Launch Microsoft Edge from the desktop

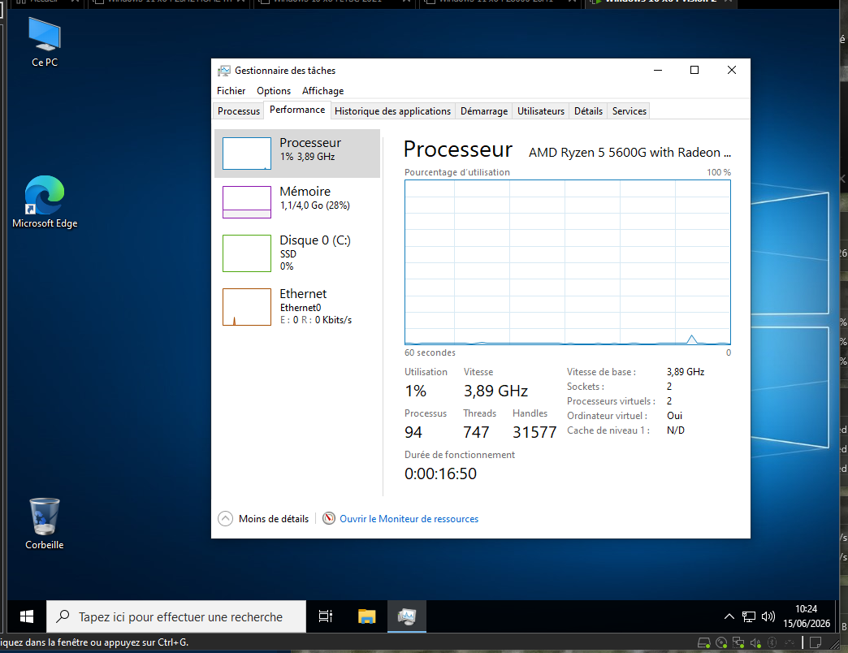[45, 201]
